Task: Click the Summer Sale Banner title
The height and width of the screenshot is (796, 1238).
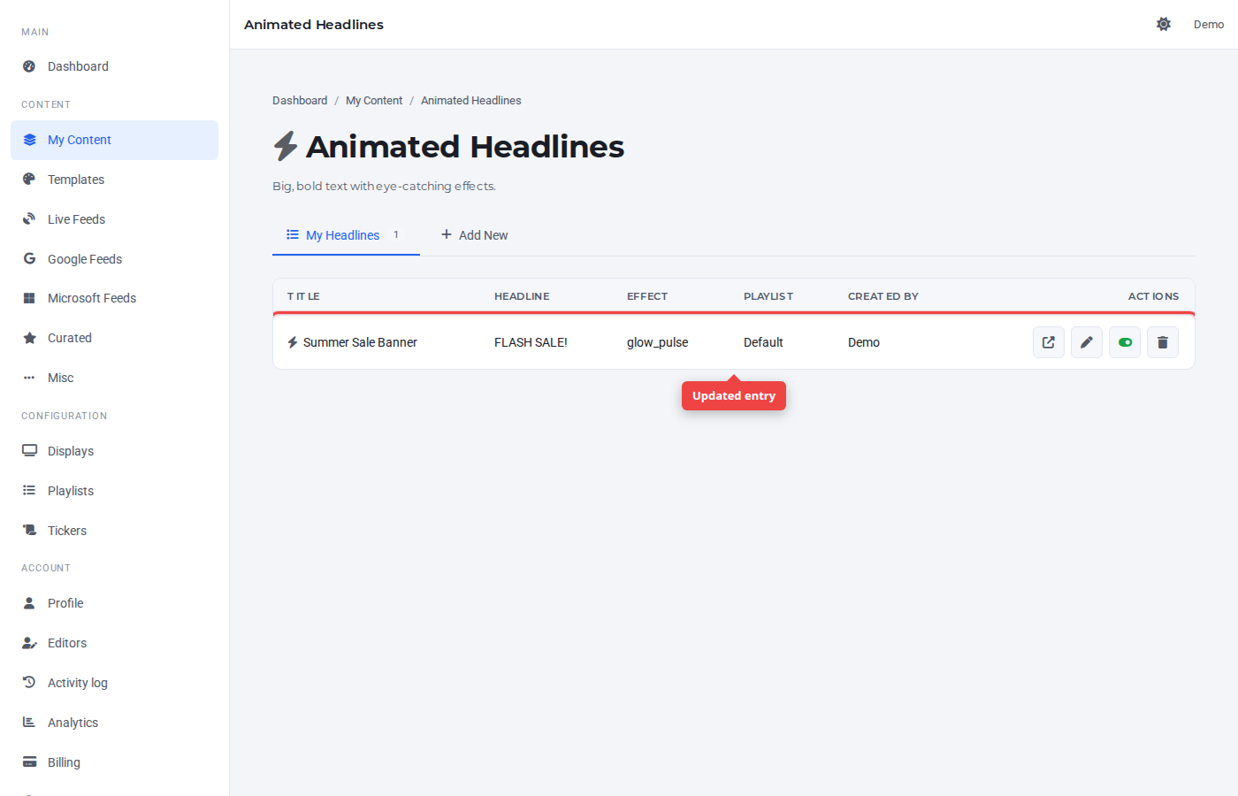Action: click(360, 342)
